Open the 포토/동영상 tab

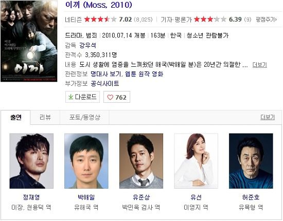pyautogui.click(x=85, y=117)
